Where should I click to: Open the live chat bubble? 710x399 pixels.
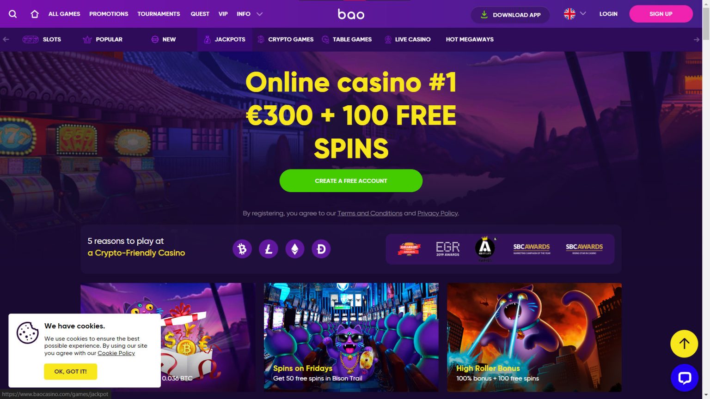(685, 378)
